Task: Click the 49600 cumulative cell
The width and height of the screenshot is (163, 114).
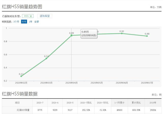Action: point(119,110)
